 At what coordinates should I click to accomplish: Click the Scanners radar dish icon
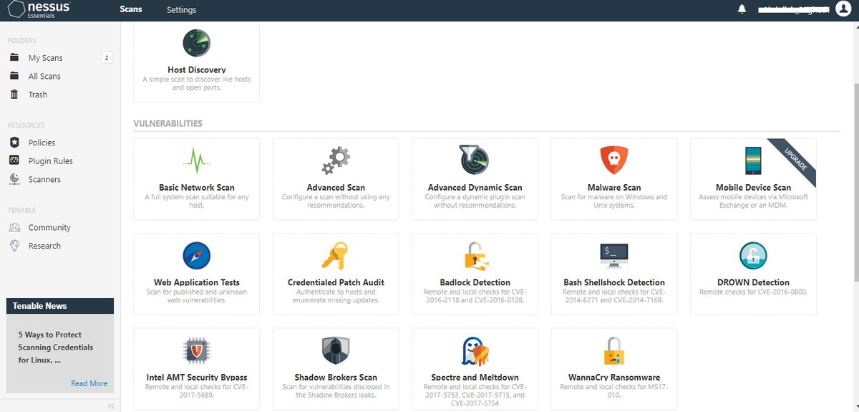click(14, 179)
